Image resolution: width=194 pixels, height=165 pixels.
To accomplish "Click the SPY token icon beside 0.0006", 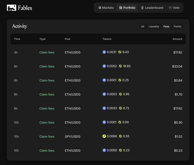I will (104, 136).
